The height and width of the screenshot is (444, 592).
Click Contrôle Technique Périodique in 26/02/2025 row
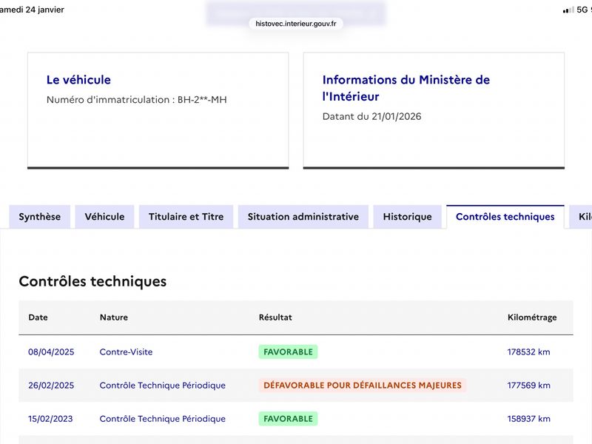(162, 386)
